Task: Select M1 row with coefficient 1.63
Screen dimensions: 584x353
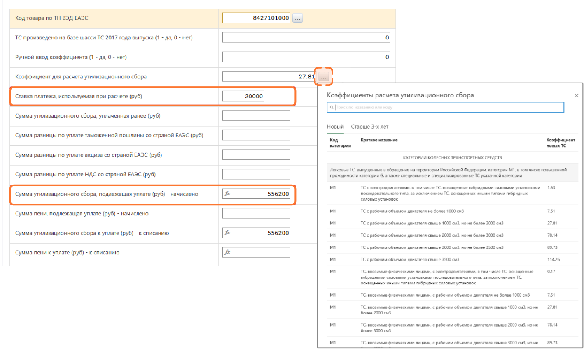Action: coord(453,193)
